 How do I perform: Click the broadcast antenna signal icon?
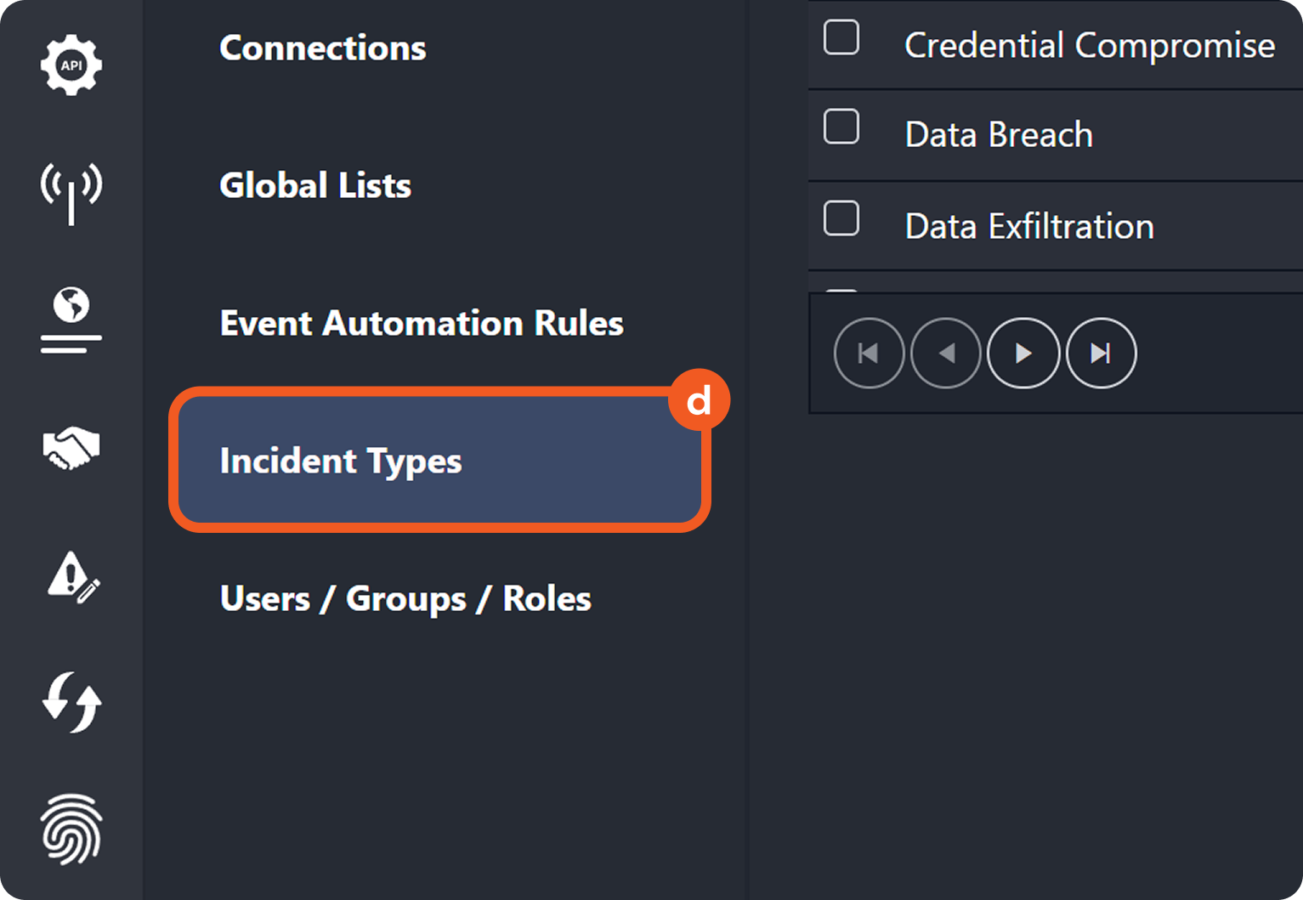coord(71,192)
